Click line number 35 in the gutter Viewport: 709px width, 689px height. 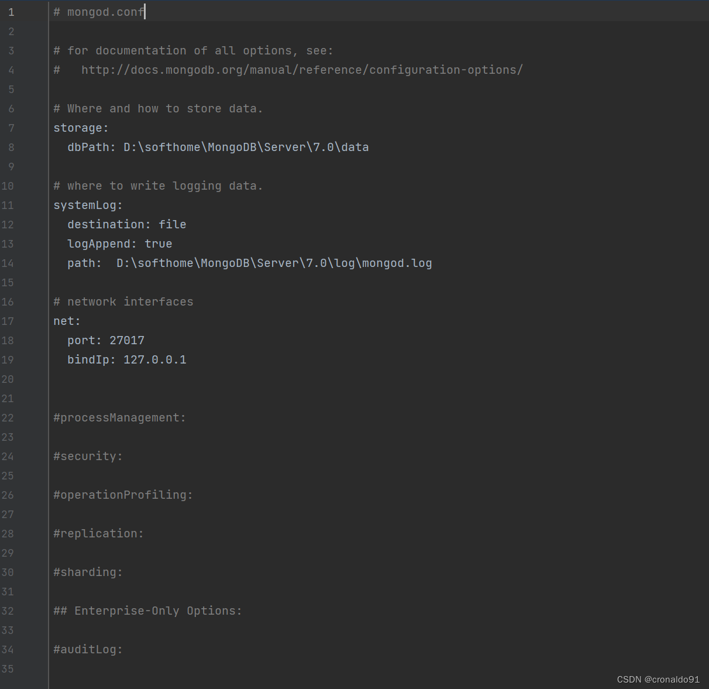[x=8, y=669]
